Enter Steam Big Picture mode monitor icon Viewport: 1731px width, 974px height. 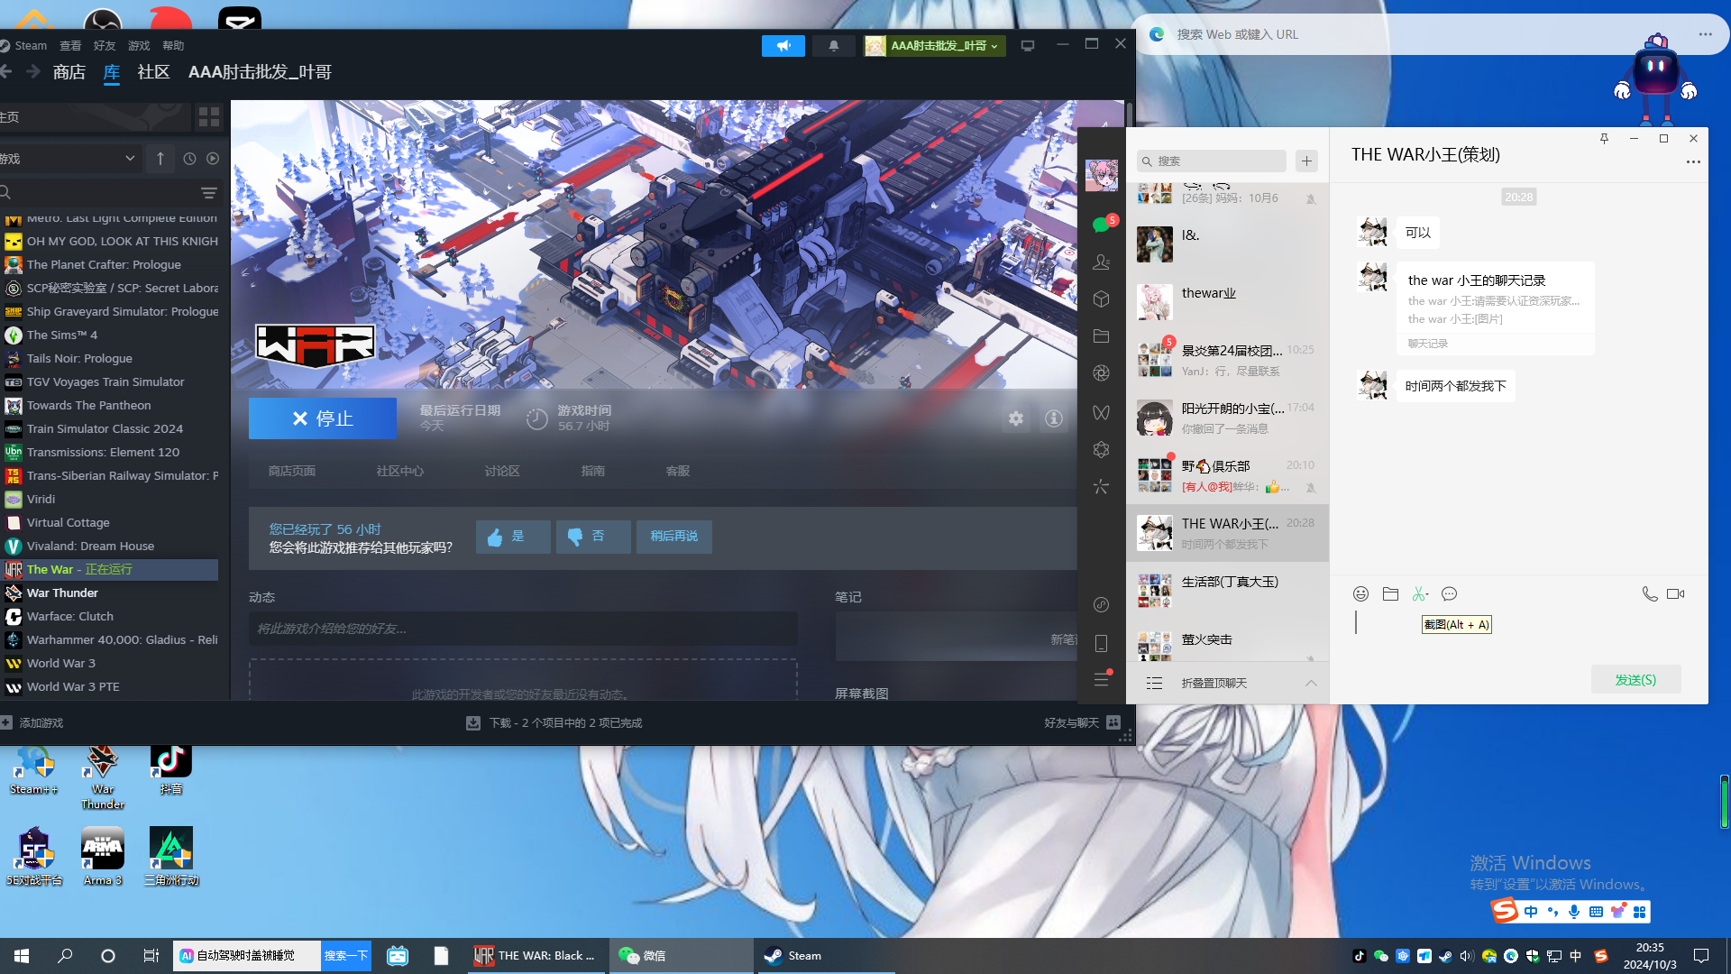(x=1027, y=45)
